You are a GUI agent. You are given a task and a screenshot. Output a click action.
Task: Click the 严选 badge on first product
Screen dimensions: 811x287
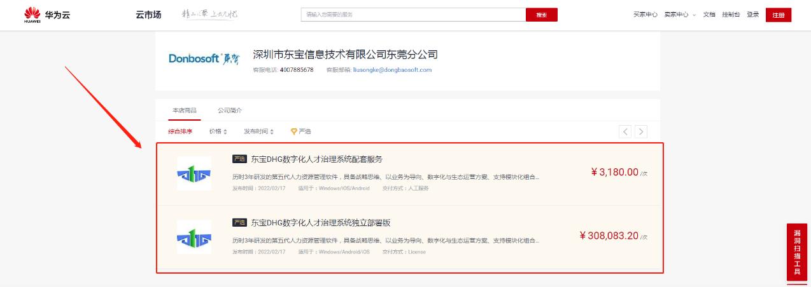[x=239, y=159]
